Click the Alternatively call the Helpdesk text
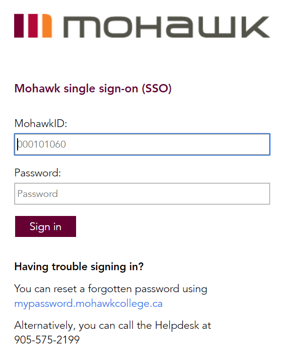The image size is (297, 364). pos(113,325)
